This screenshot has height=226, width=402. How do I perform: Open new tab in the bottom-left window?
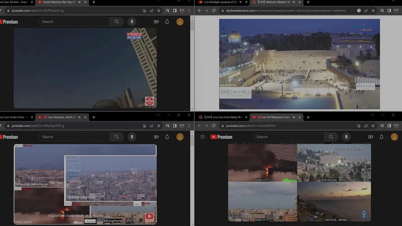94,117
